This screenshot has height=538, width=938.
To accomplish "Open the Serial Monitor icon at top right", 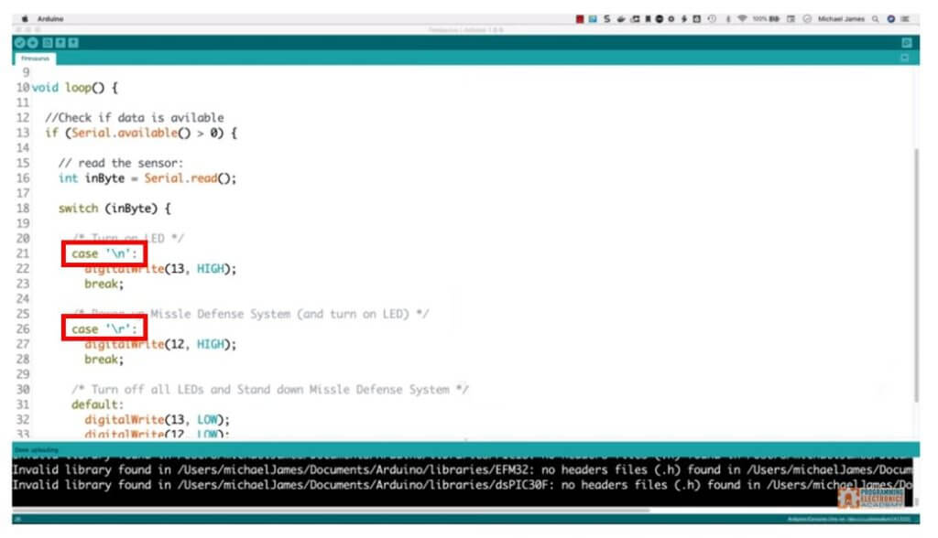I will (x=907, y=42).
